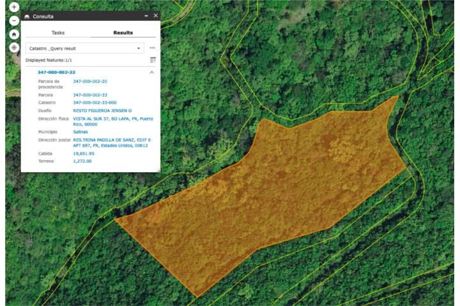This screenshot has width=460, height=306.
Task: Click the Displayed features:1/1 label
Action: click(49, 60)
